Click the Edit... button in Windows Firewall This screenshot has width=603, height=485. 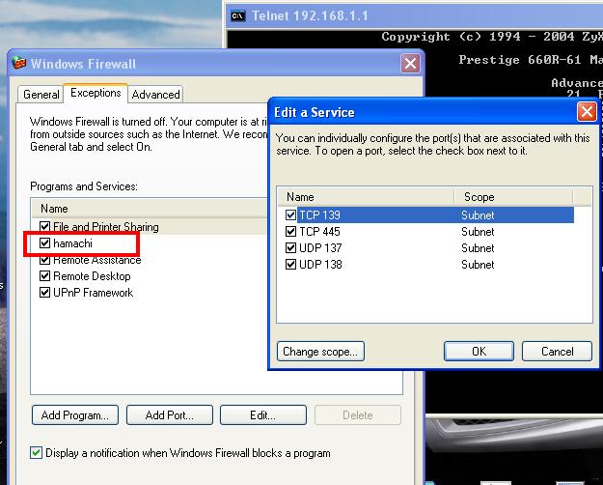263,414
